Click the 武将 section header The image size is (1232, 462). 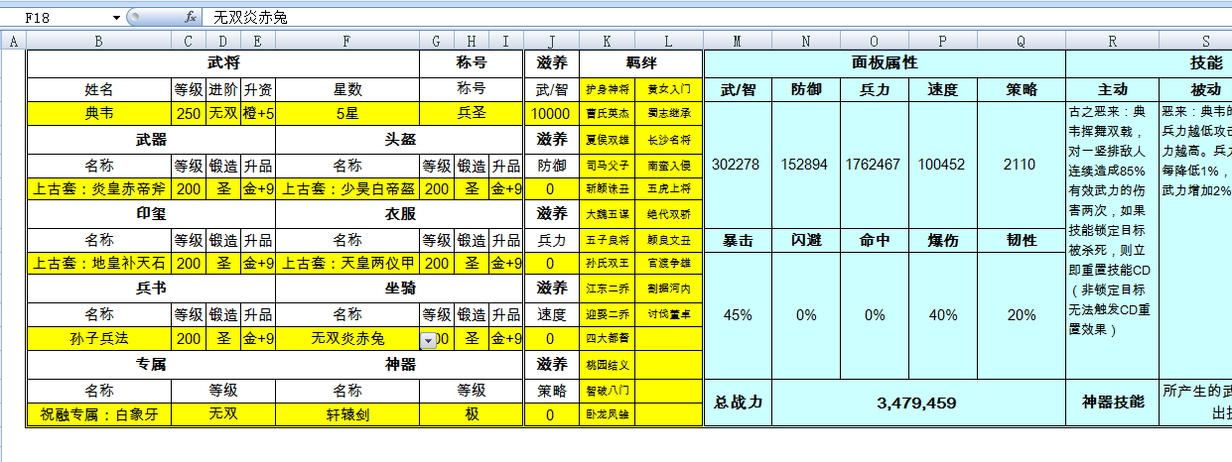(223, 62)
